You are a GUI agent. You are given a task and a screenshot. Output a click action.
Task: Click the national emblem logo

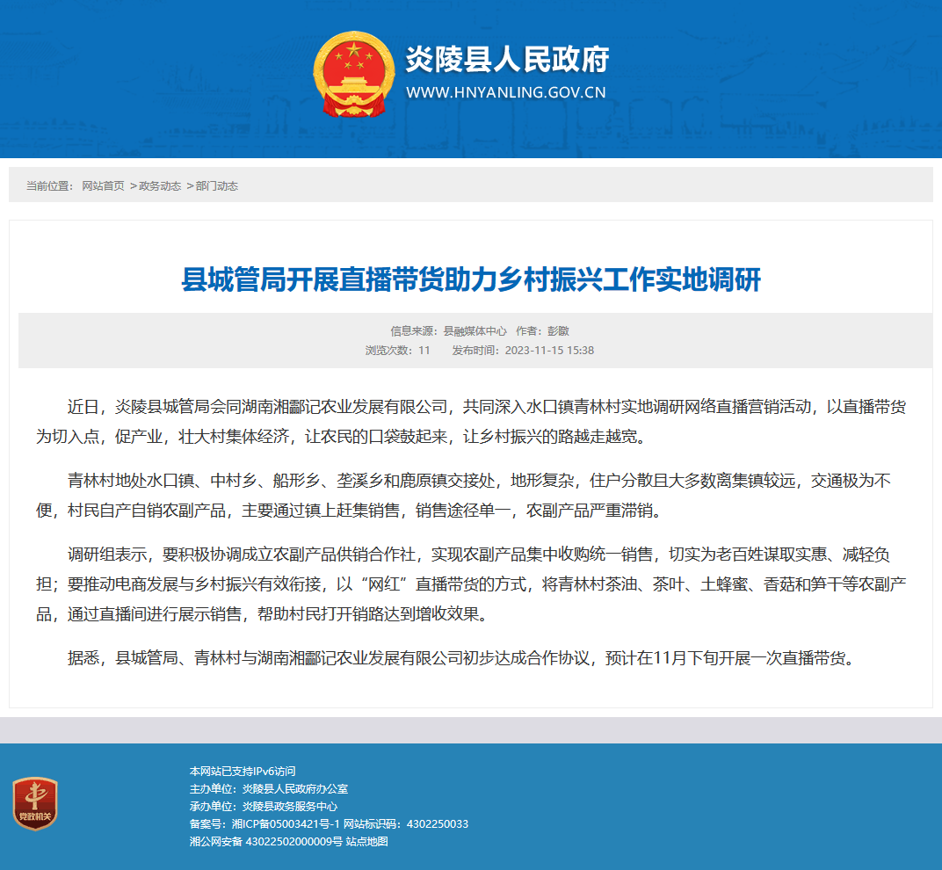point(354,75)
